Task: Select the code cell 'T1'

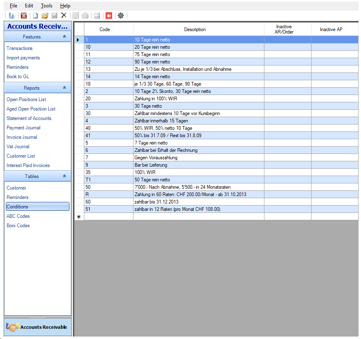Action: coord(109,180)
